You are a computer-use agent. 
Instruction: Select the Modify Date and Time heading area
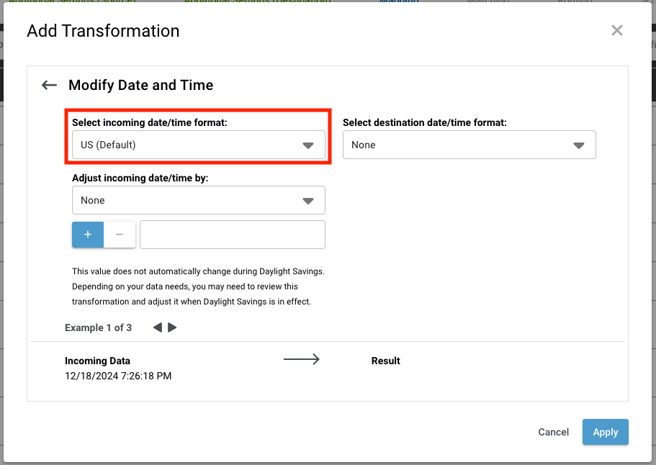point(140,85)
